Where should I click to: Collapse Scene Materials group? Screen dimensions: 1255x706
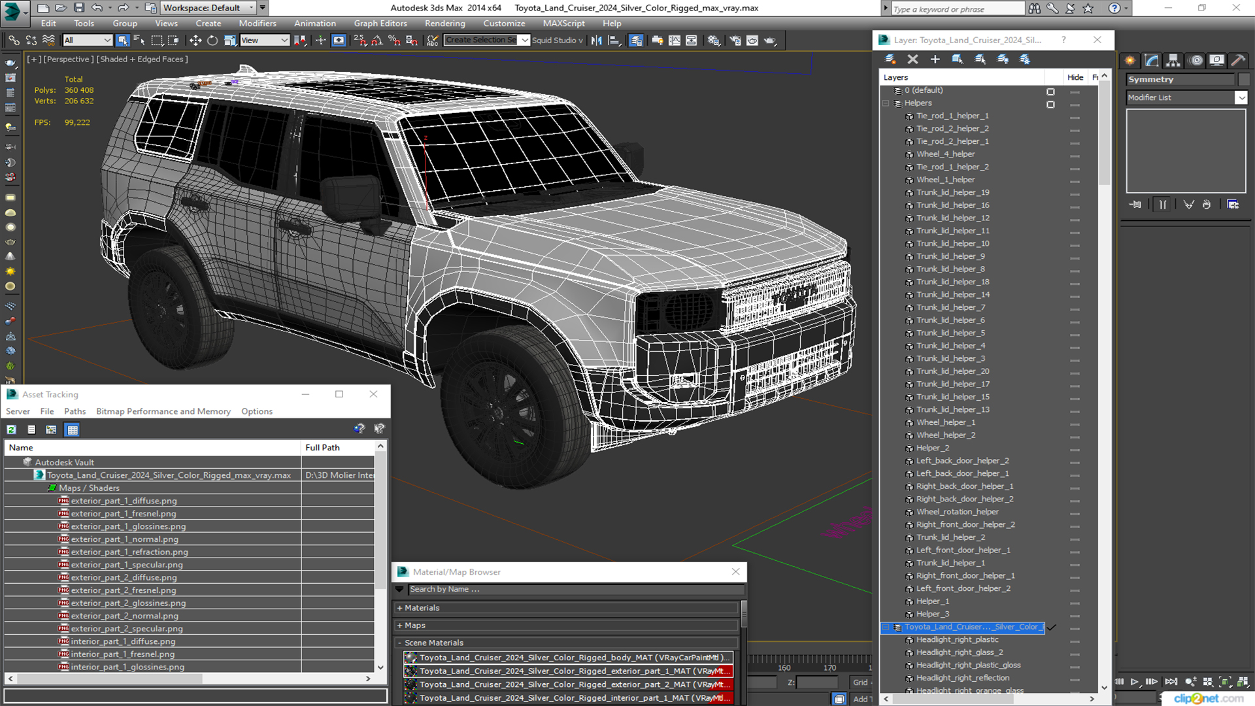(x=399, y=643)
